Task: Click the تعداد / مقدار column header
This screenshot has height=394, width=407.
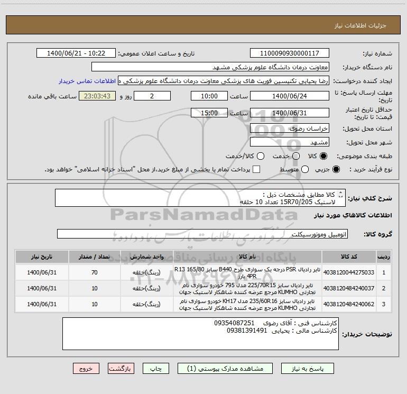Action: tap(95, 257)
